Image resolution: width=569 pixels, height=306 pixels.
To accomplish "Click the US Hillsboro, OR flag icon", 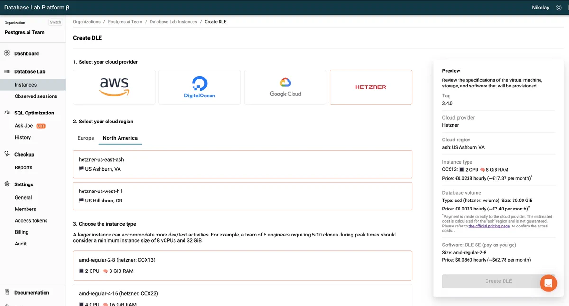I will pos(82,201).
